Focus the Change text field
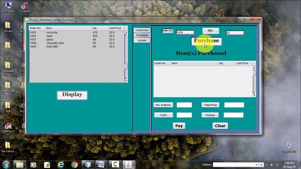This screenshot has height=169, width=301. coord(233,115)
